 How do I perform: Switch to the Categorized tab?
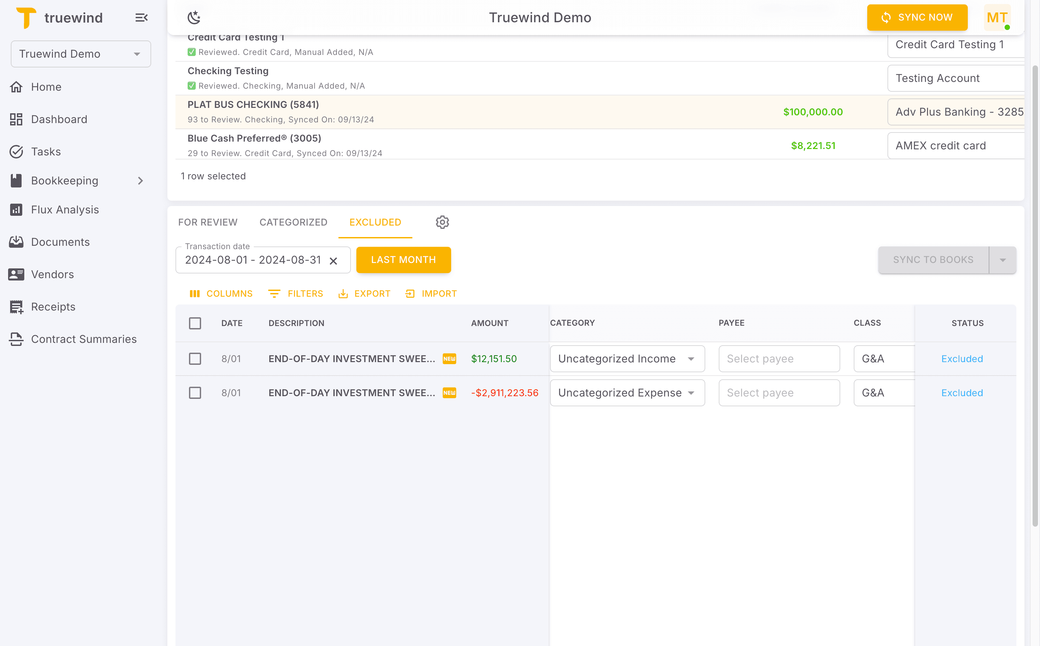coord(293,222)
